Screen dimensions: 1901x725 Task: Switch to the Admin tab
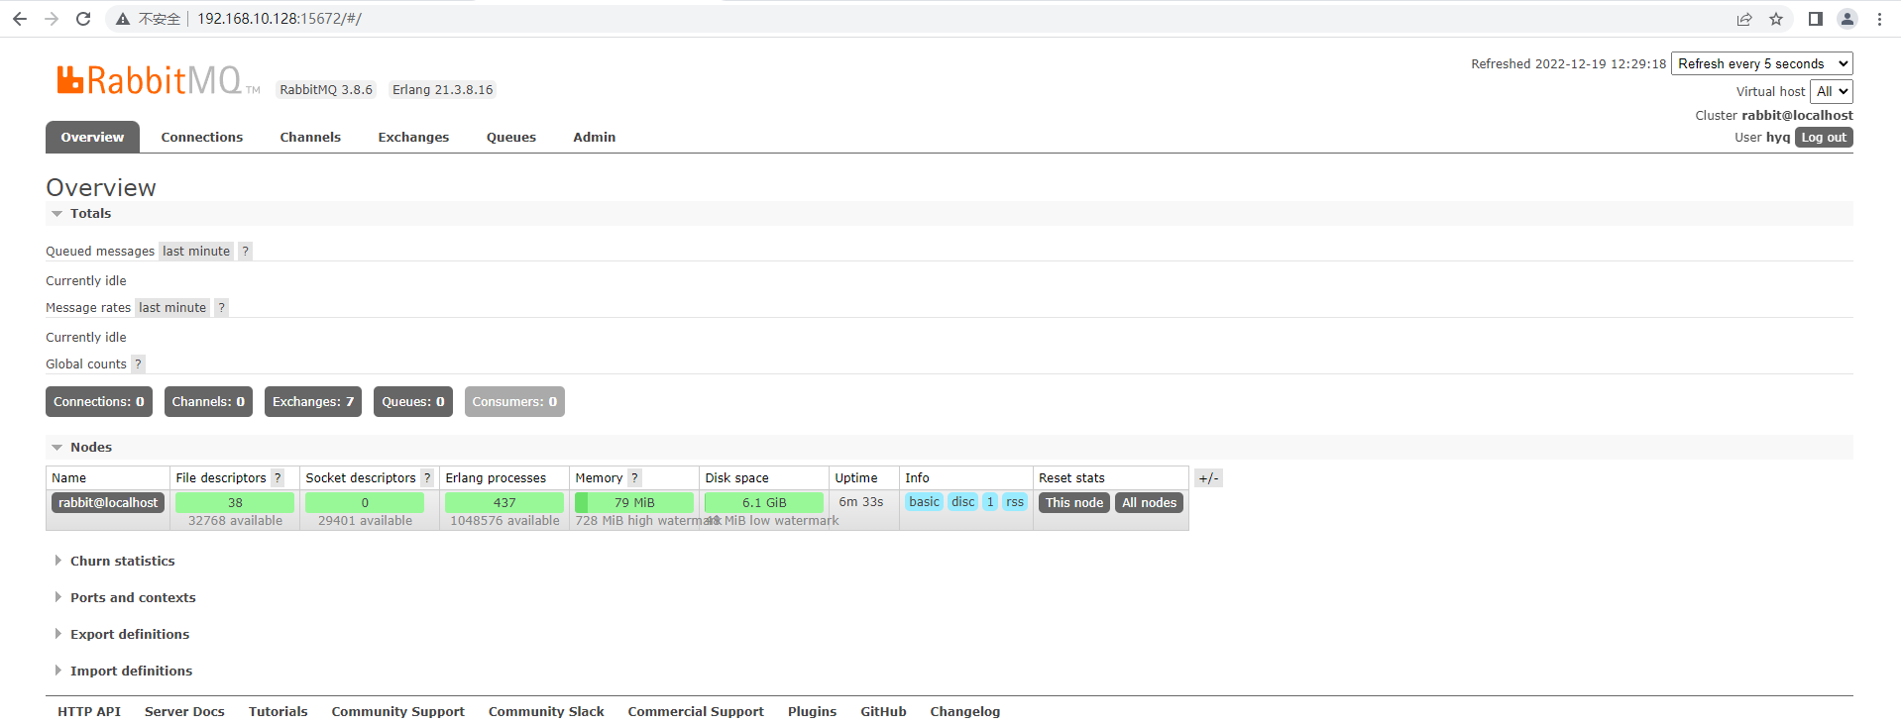(595, 138)
